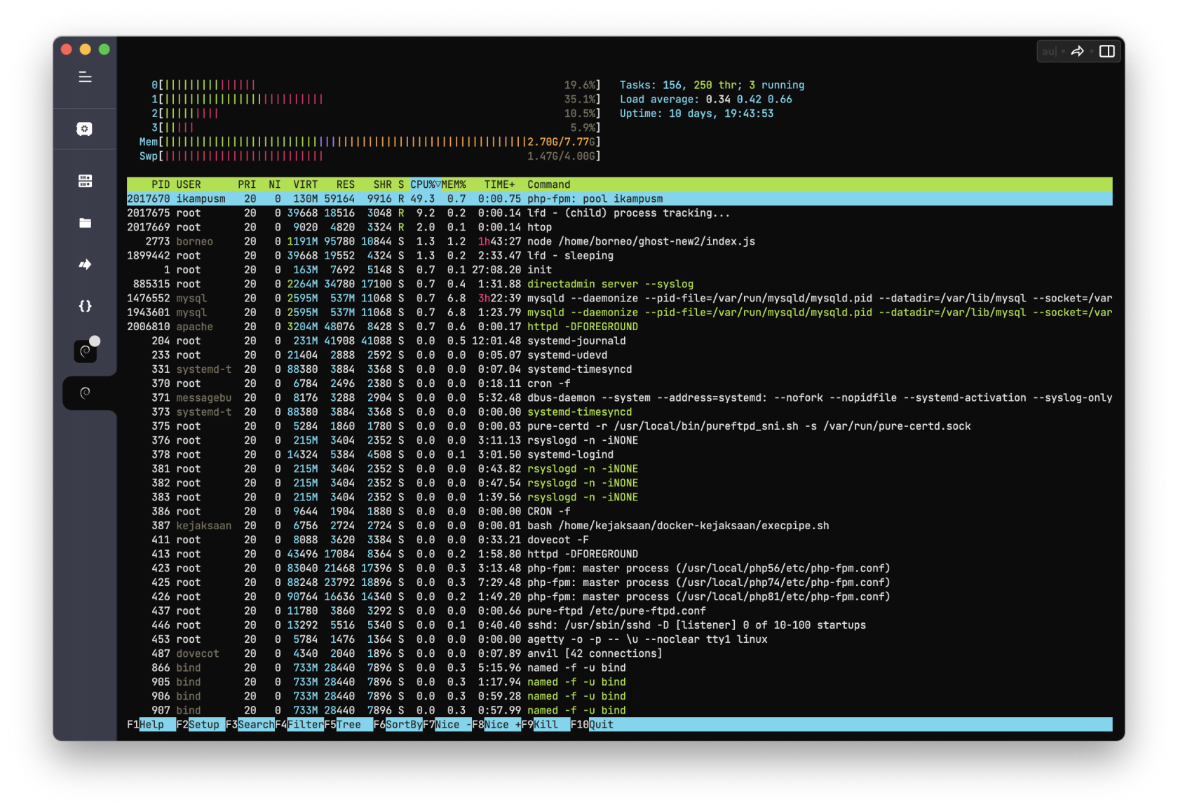Toggle the split view panel icon
This screenshot has width=1178, height=811.
coord(1106,51)
